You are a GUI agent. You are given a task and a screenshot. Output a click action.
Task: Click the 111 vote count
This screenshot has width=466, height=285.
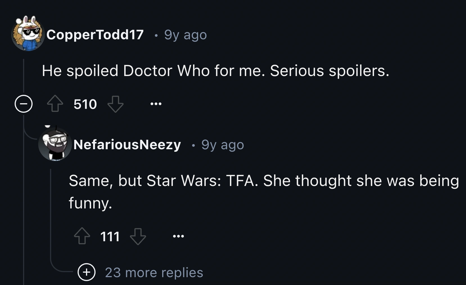coord(110,236)
